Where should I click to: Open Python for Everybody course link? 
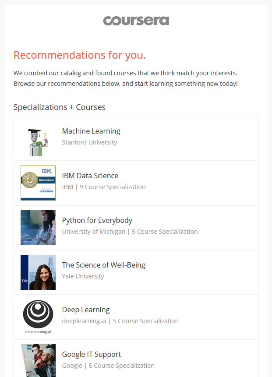click(x=97, y=220)
